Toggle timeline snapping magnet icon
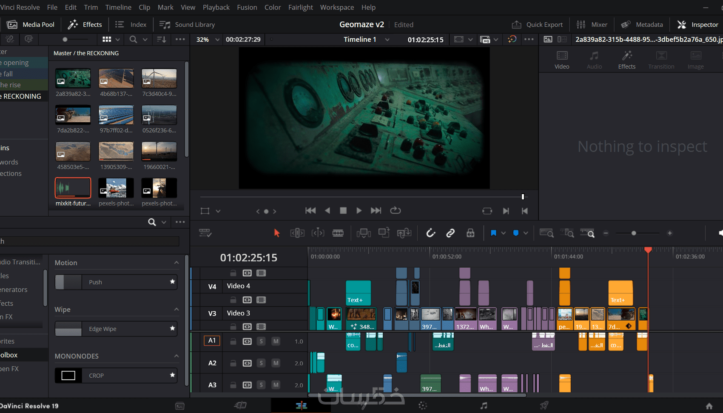 431,233
